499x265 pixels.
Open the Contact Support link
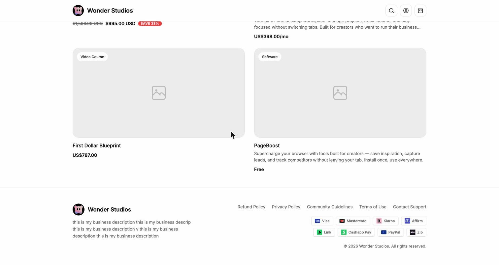coord(410,207)
